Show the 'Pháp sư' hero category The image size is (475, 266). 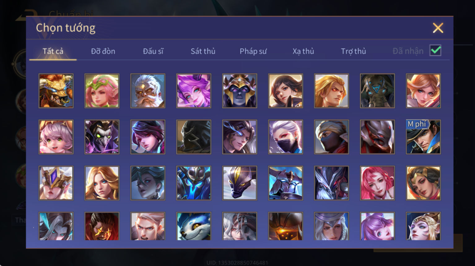pyautogui.click(x=253, y=51)
